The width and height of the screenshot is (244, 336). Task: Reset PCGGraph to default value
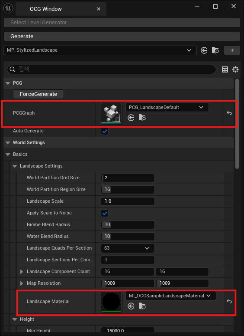pyautogui.click(x=229, y=113)
